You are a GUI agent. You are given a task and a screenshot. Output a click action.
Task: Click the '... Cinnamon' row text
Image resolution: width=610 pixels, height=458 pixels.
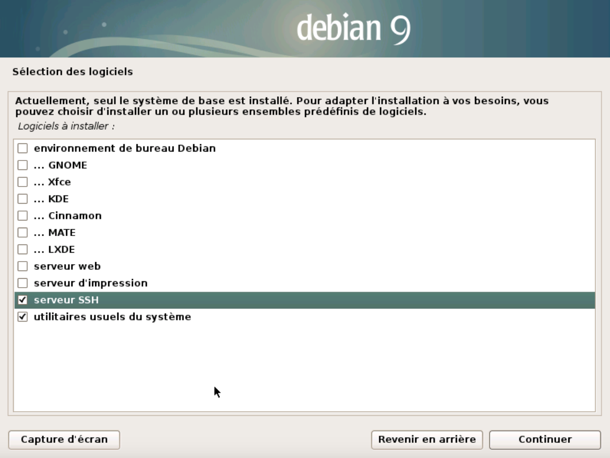click(x=68, y=216)
